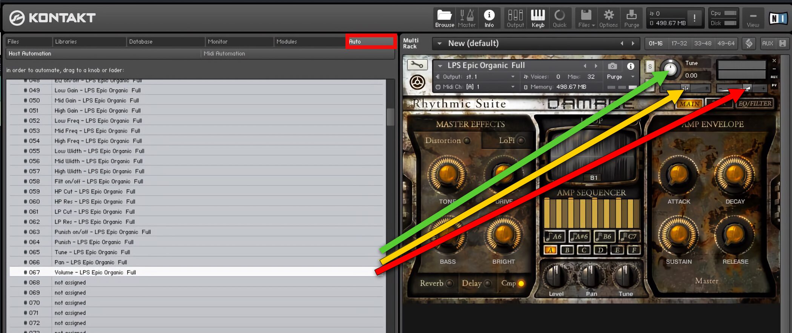Screen dimensions: 792x333
Task: Click the rack workspace toggle icon
Action: [749, 43]
